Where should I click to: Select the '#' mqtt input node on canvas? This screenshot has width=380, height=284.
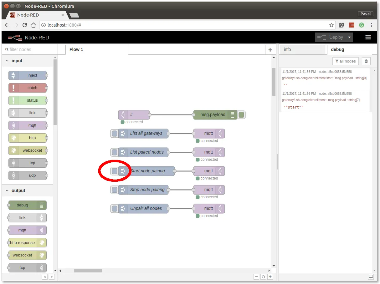(x=134, y=115)
